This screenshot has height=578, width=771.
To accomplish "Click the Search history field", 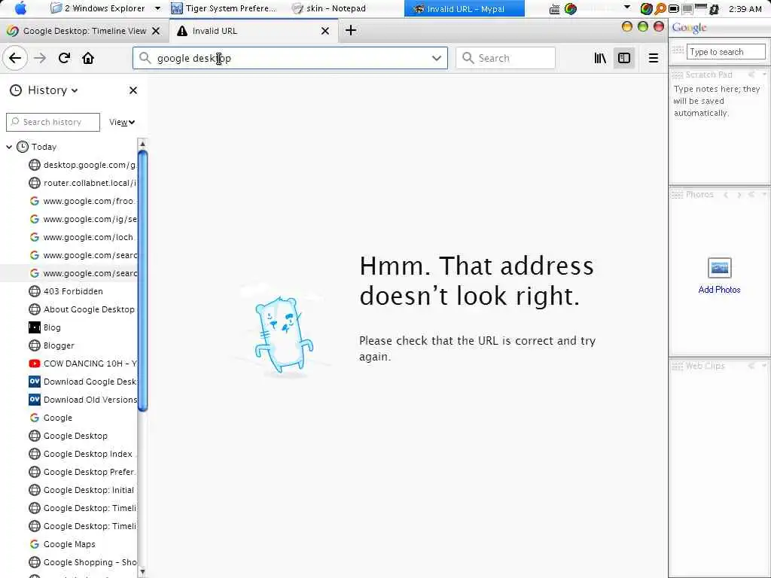I will [x=53, y=123].
